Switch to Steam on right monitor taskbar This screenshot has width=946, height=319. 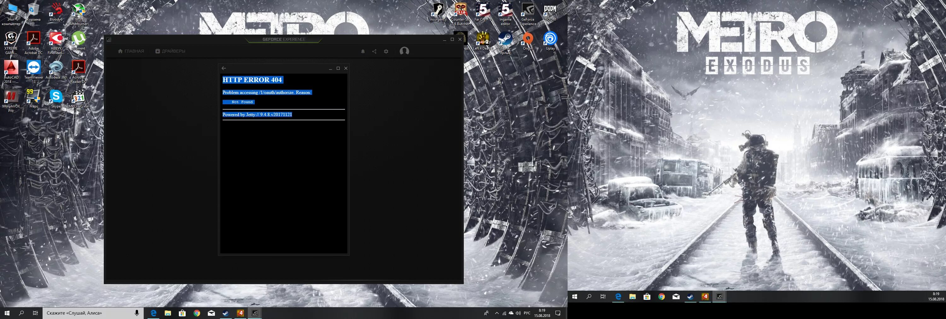coord(690,297)
